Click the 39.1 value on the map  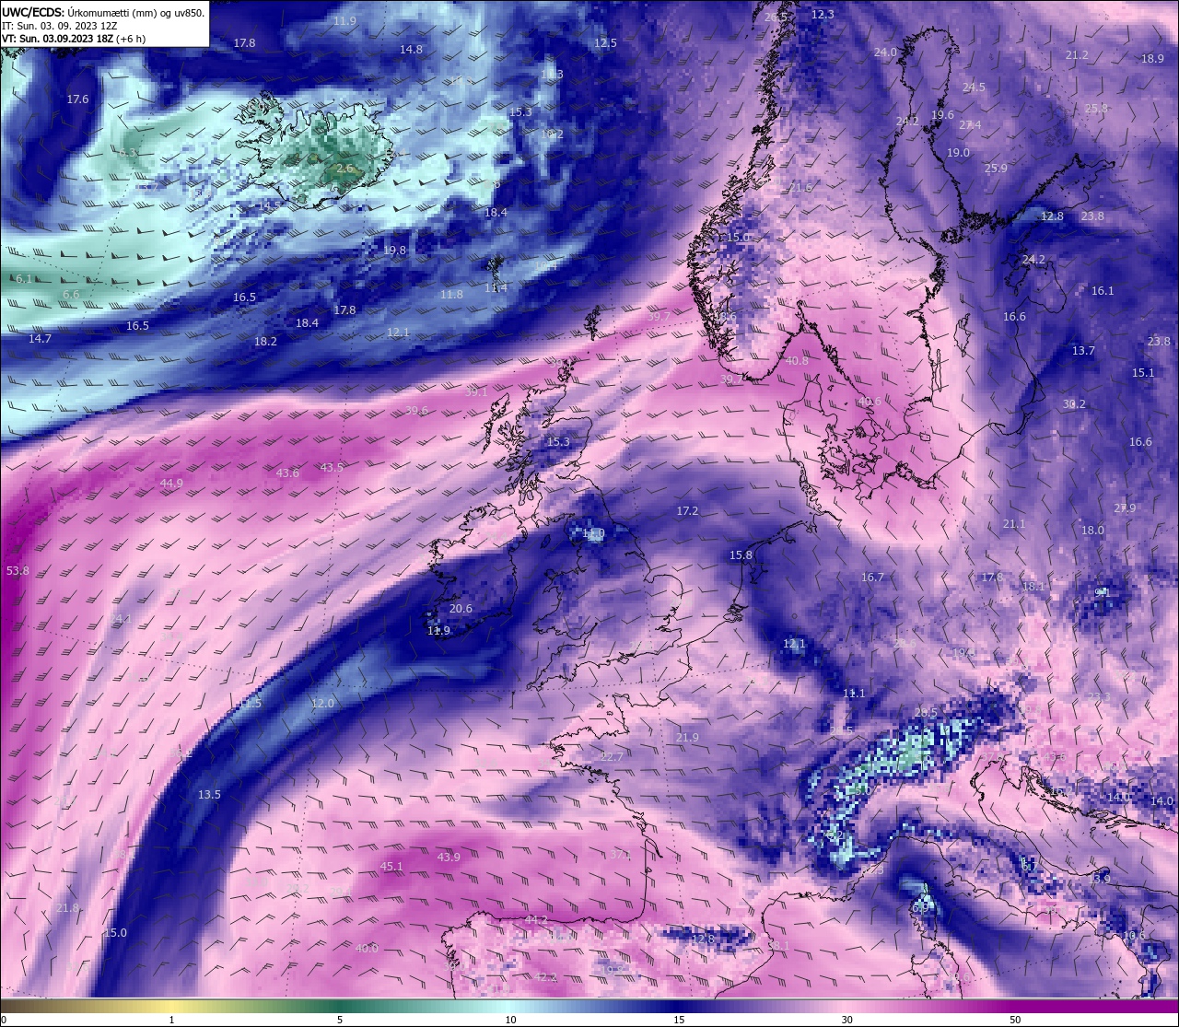476,392
